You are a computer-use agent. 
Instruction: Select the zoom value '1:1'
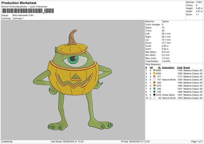click(x=197, y=14)
